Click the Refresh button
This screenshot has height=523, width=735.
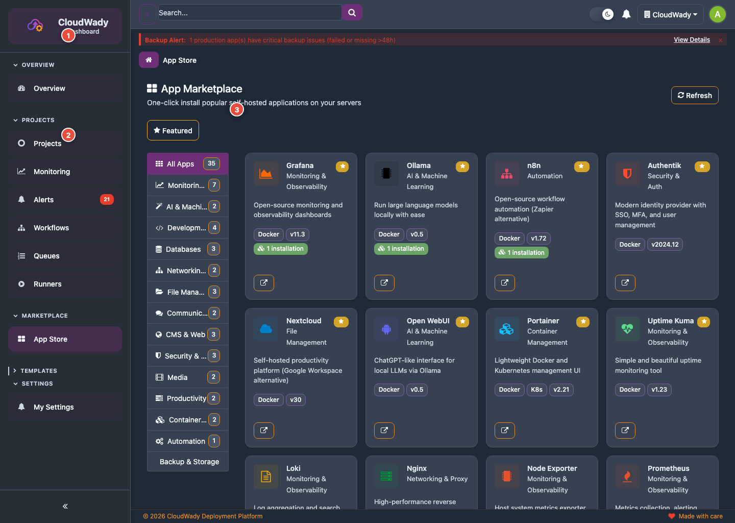click(x=695, y=95)
